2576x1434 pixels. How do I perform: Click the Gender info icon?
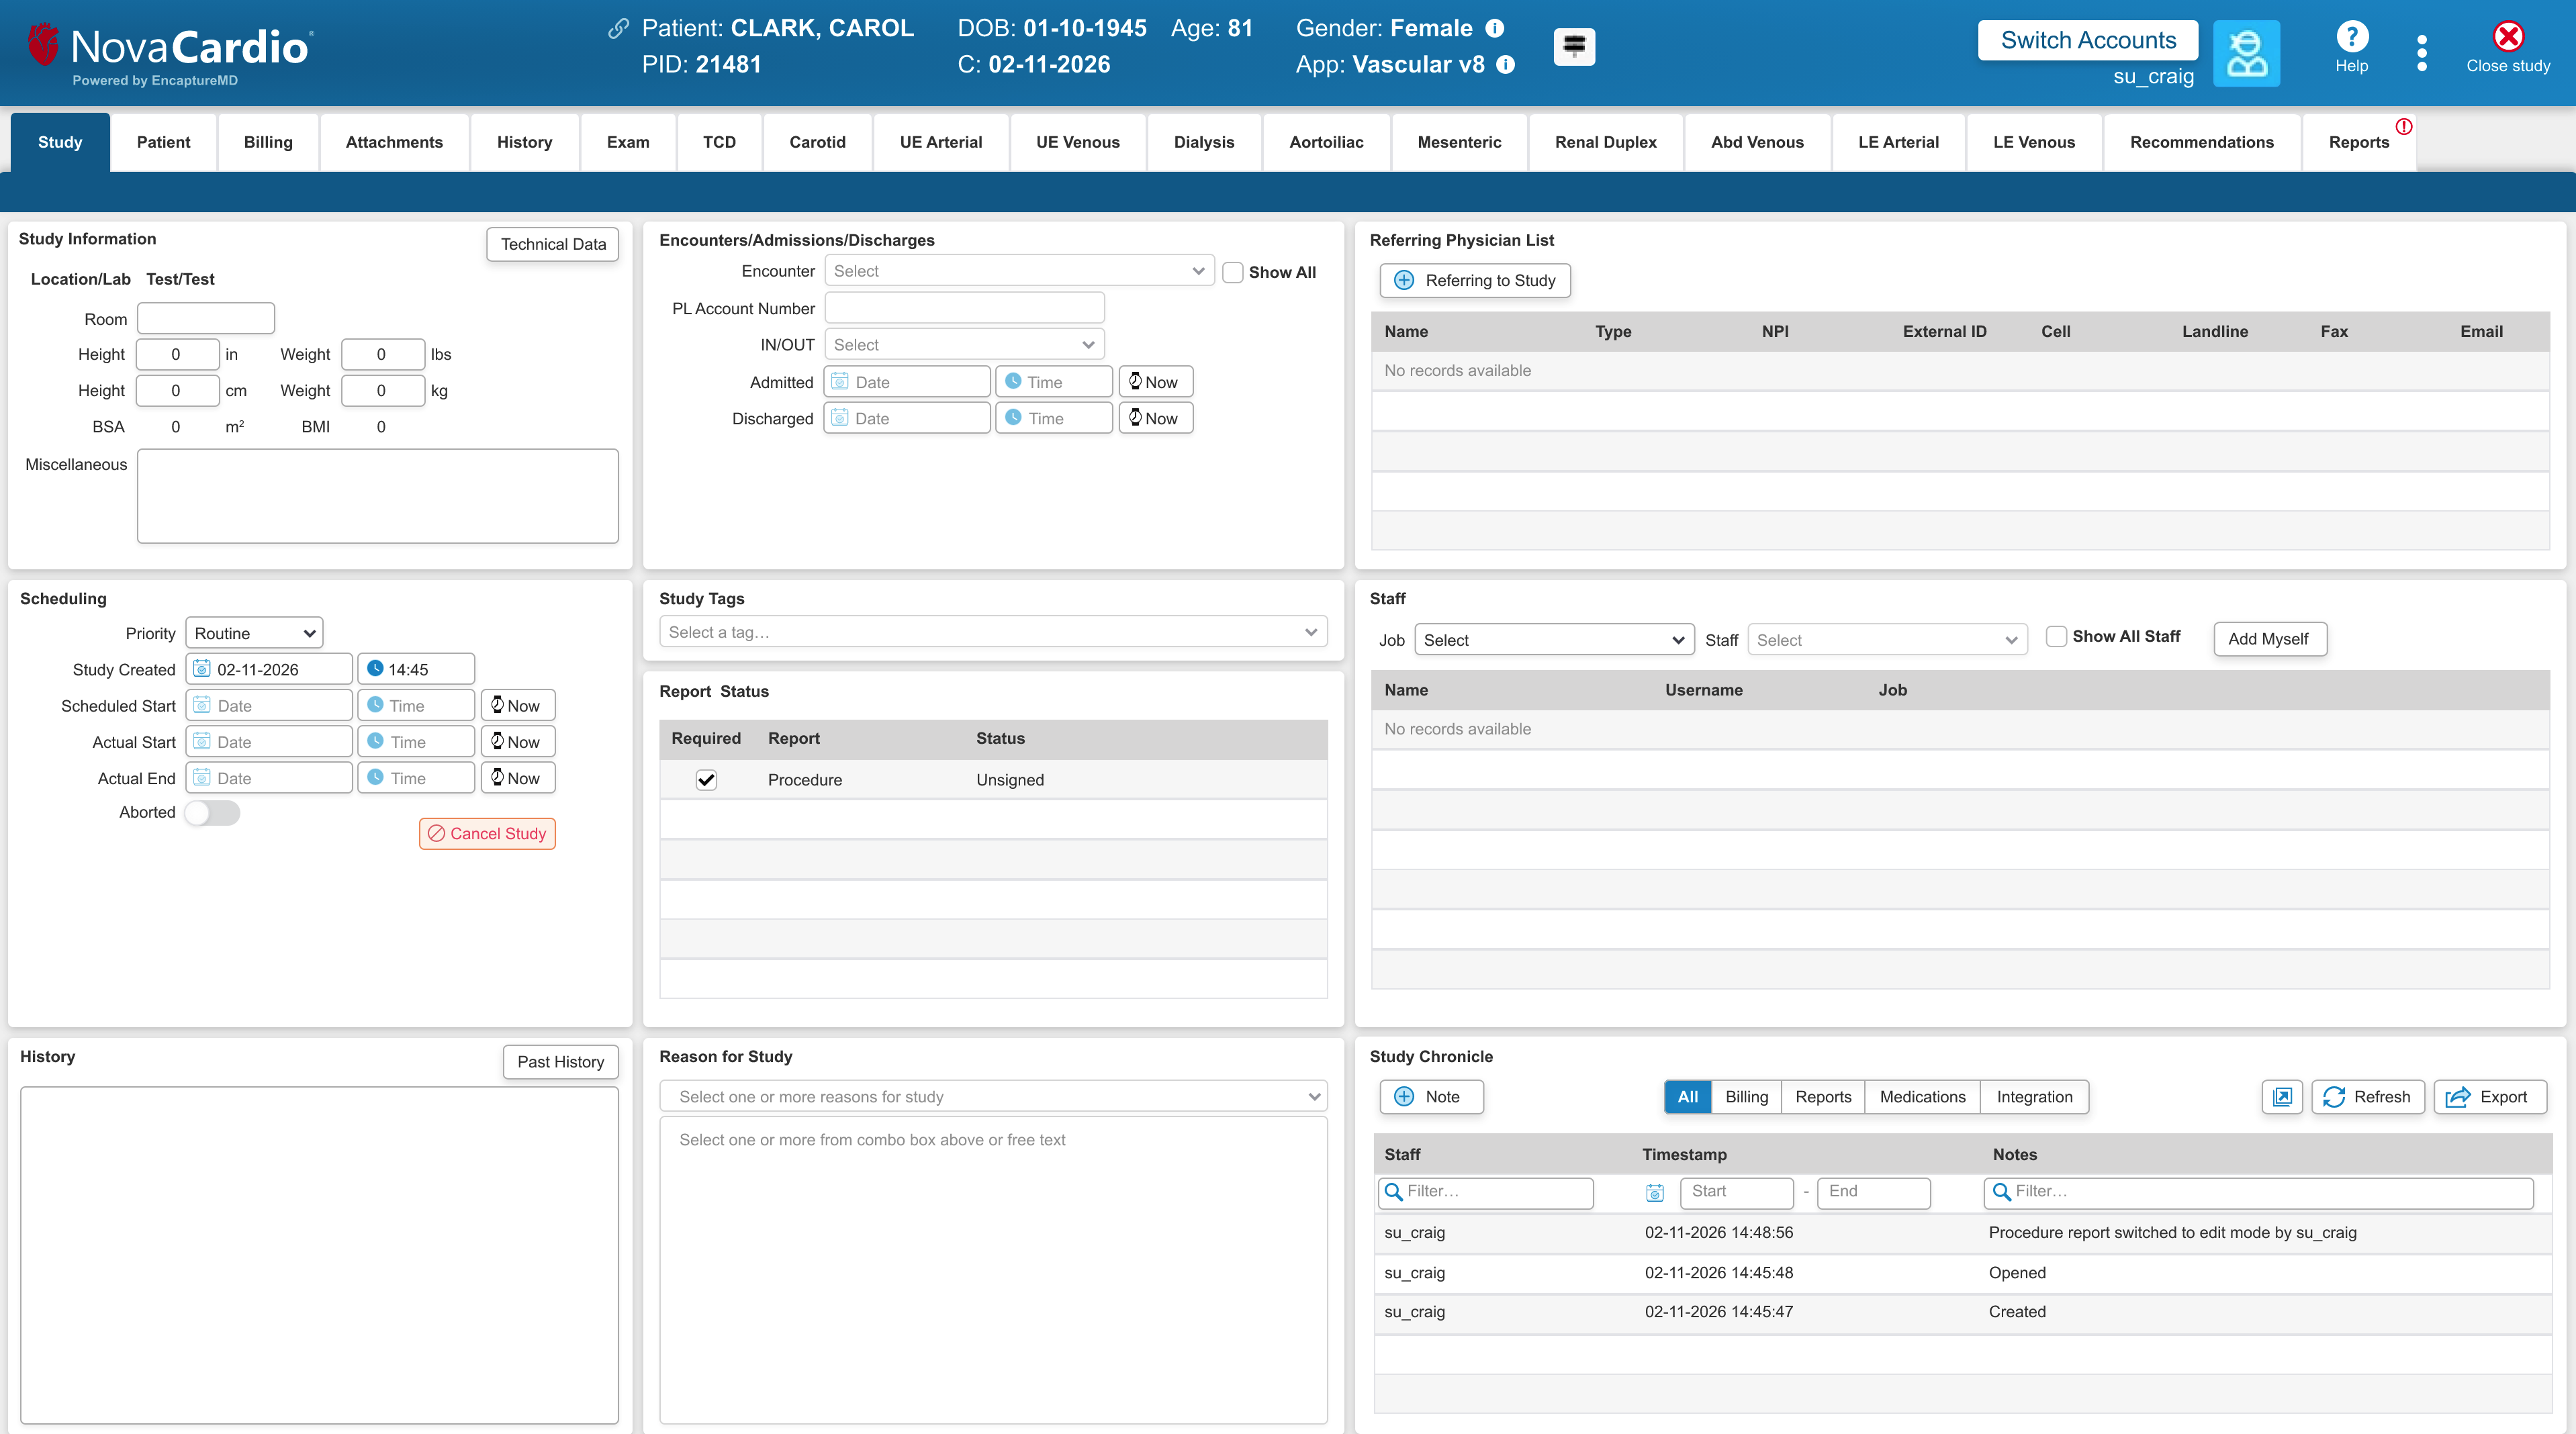click(1494, 28)
